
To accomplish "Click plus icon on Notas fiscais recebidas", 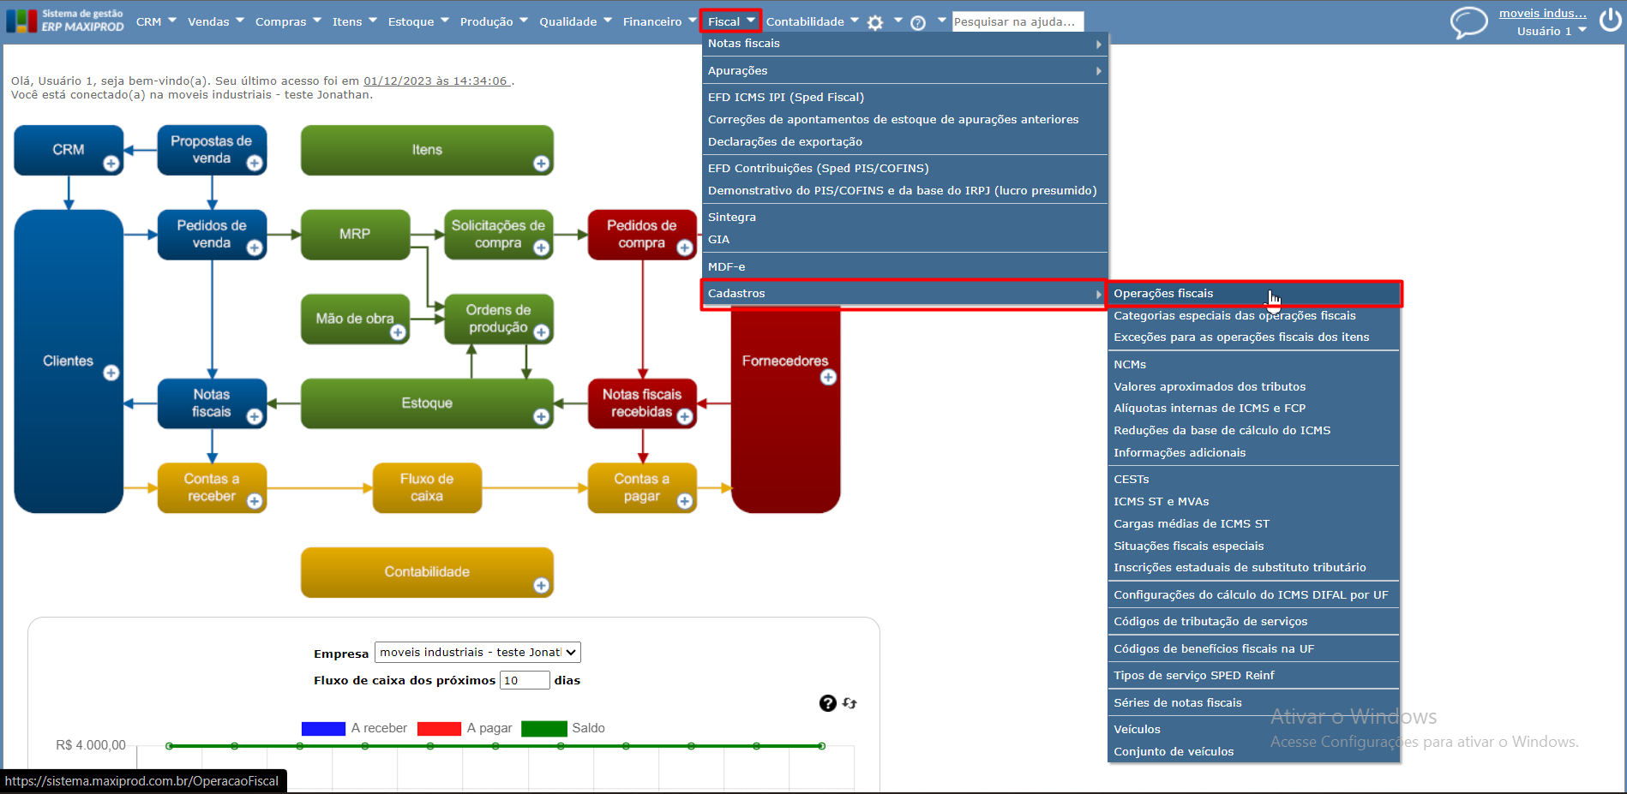I will point(685,416).
